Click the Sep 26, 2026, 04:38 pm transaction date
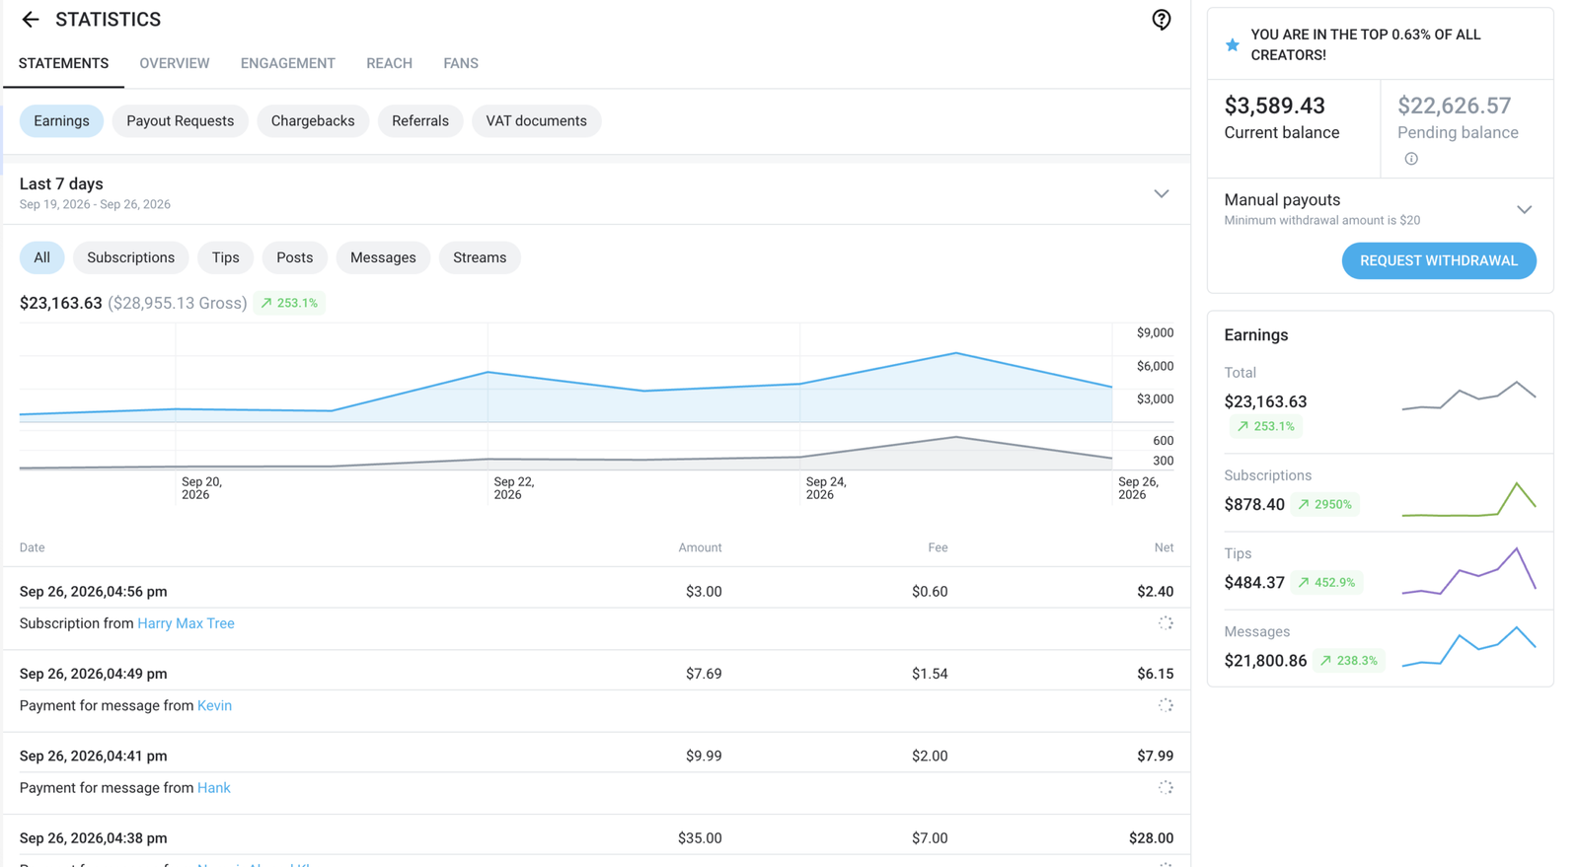1579x867 pixels. (x=94, y=838)
